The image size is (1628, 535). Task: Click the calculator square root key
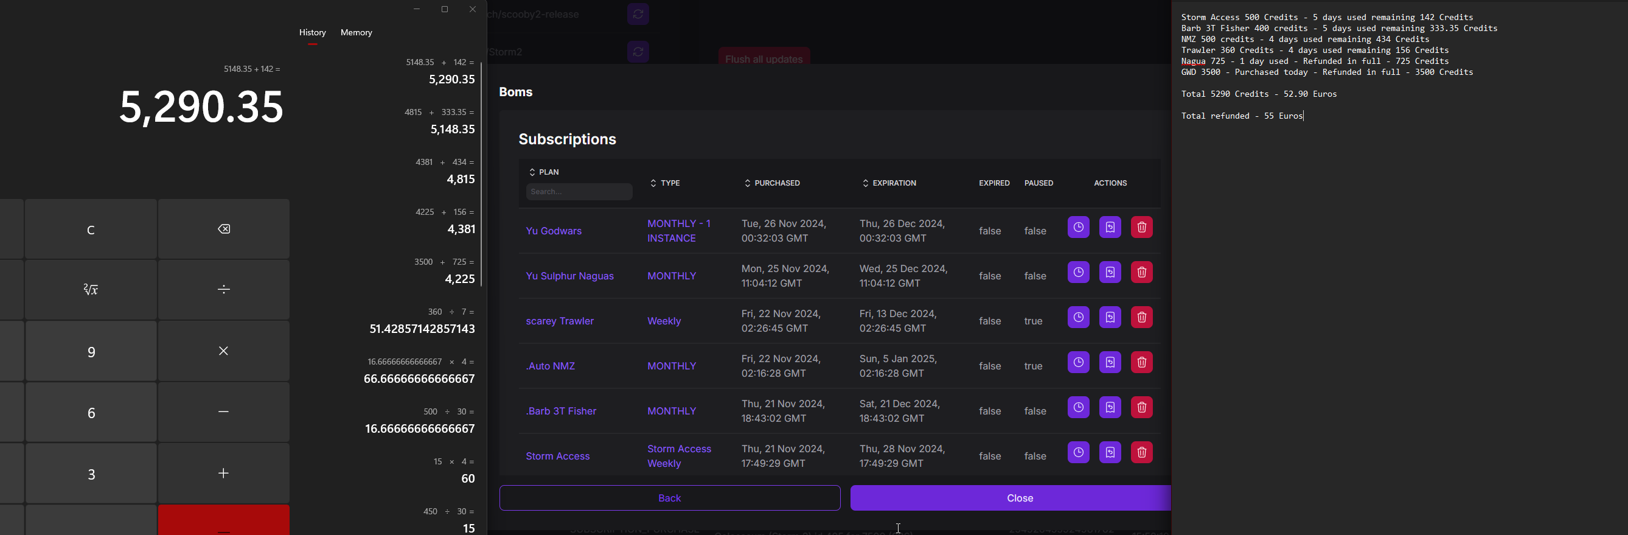point(91,290)
